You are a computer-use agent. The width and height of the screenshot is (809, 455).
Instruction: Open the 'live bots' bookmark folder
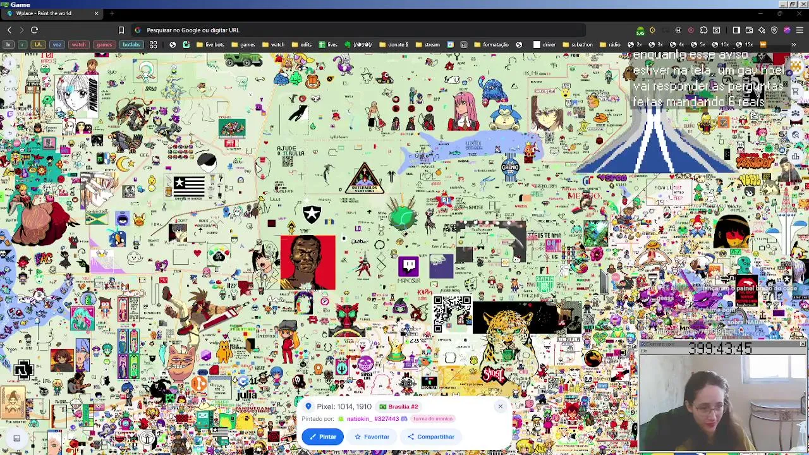tap(210, 45)
